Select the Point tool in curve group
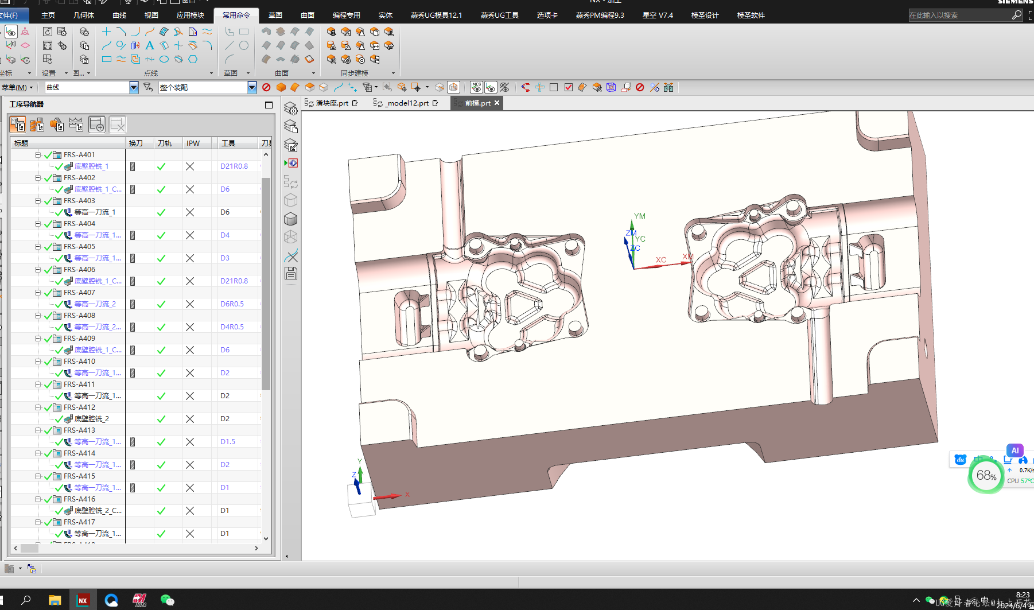The height and width of the screenshot is (610, 1034). (106, 32)
